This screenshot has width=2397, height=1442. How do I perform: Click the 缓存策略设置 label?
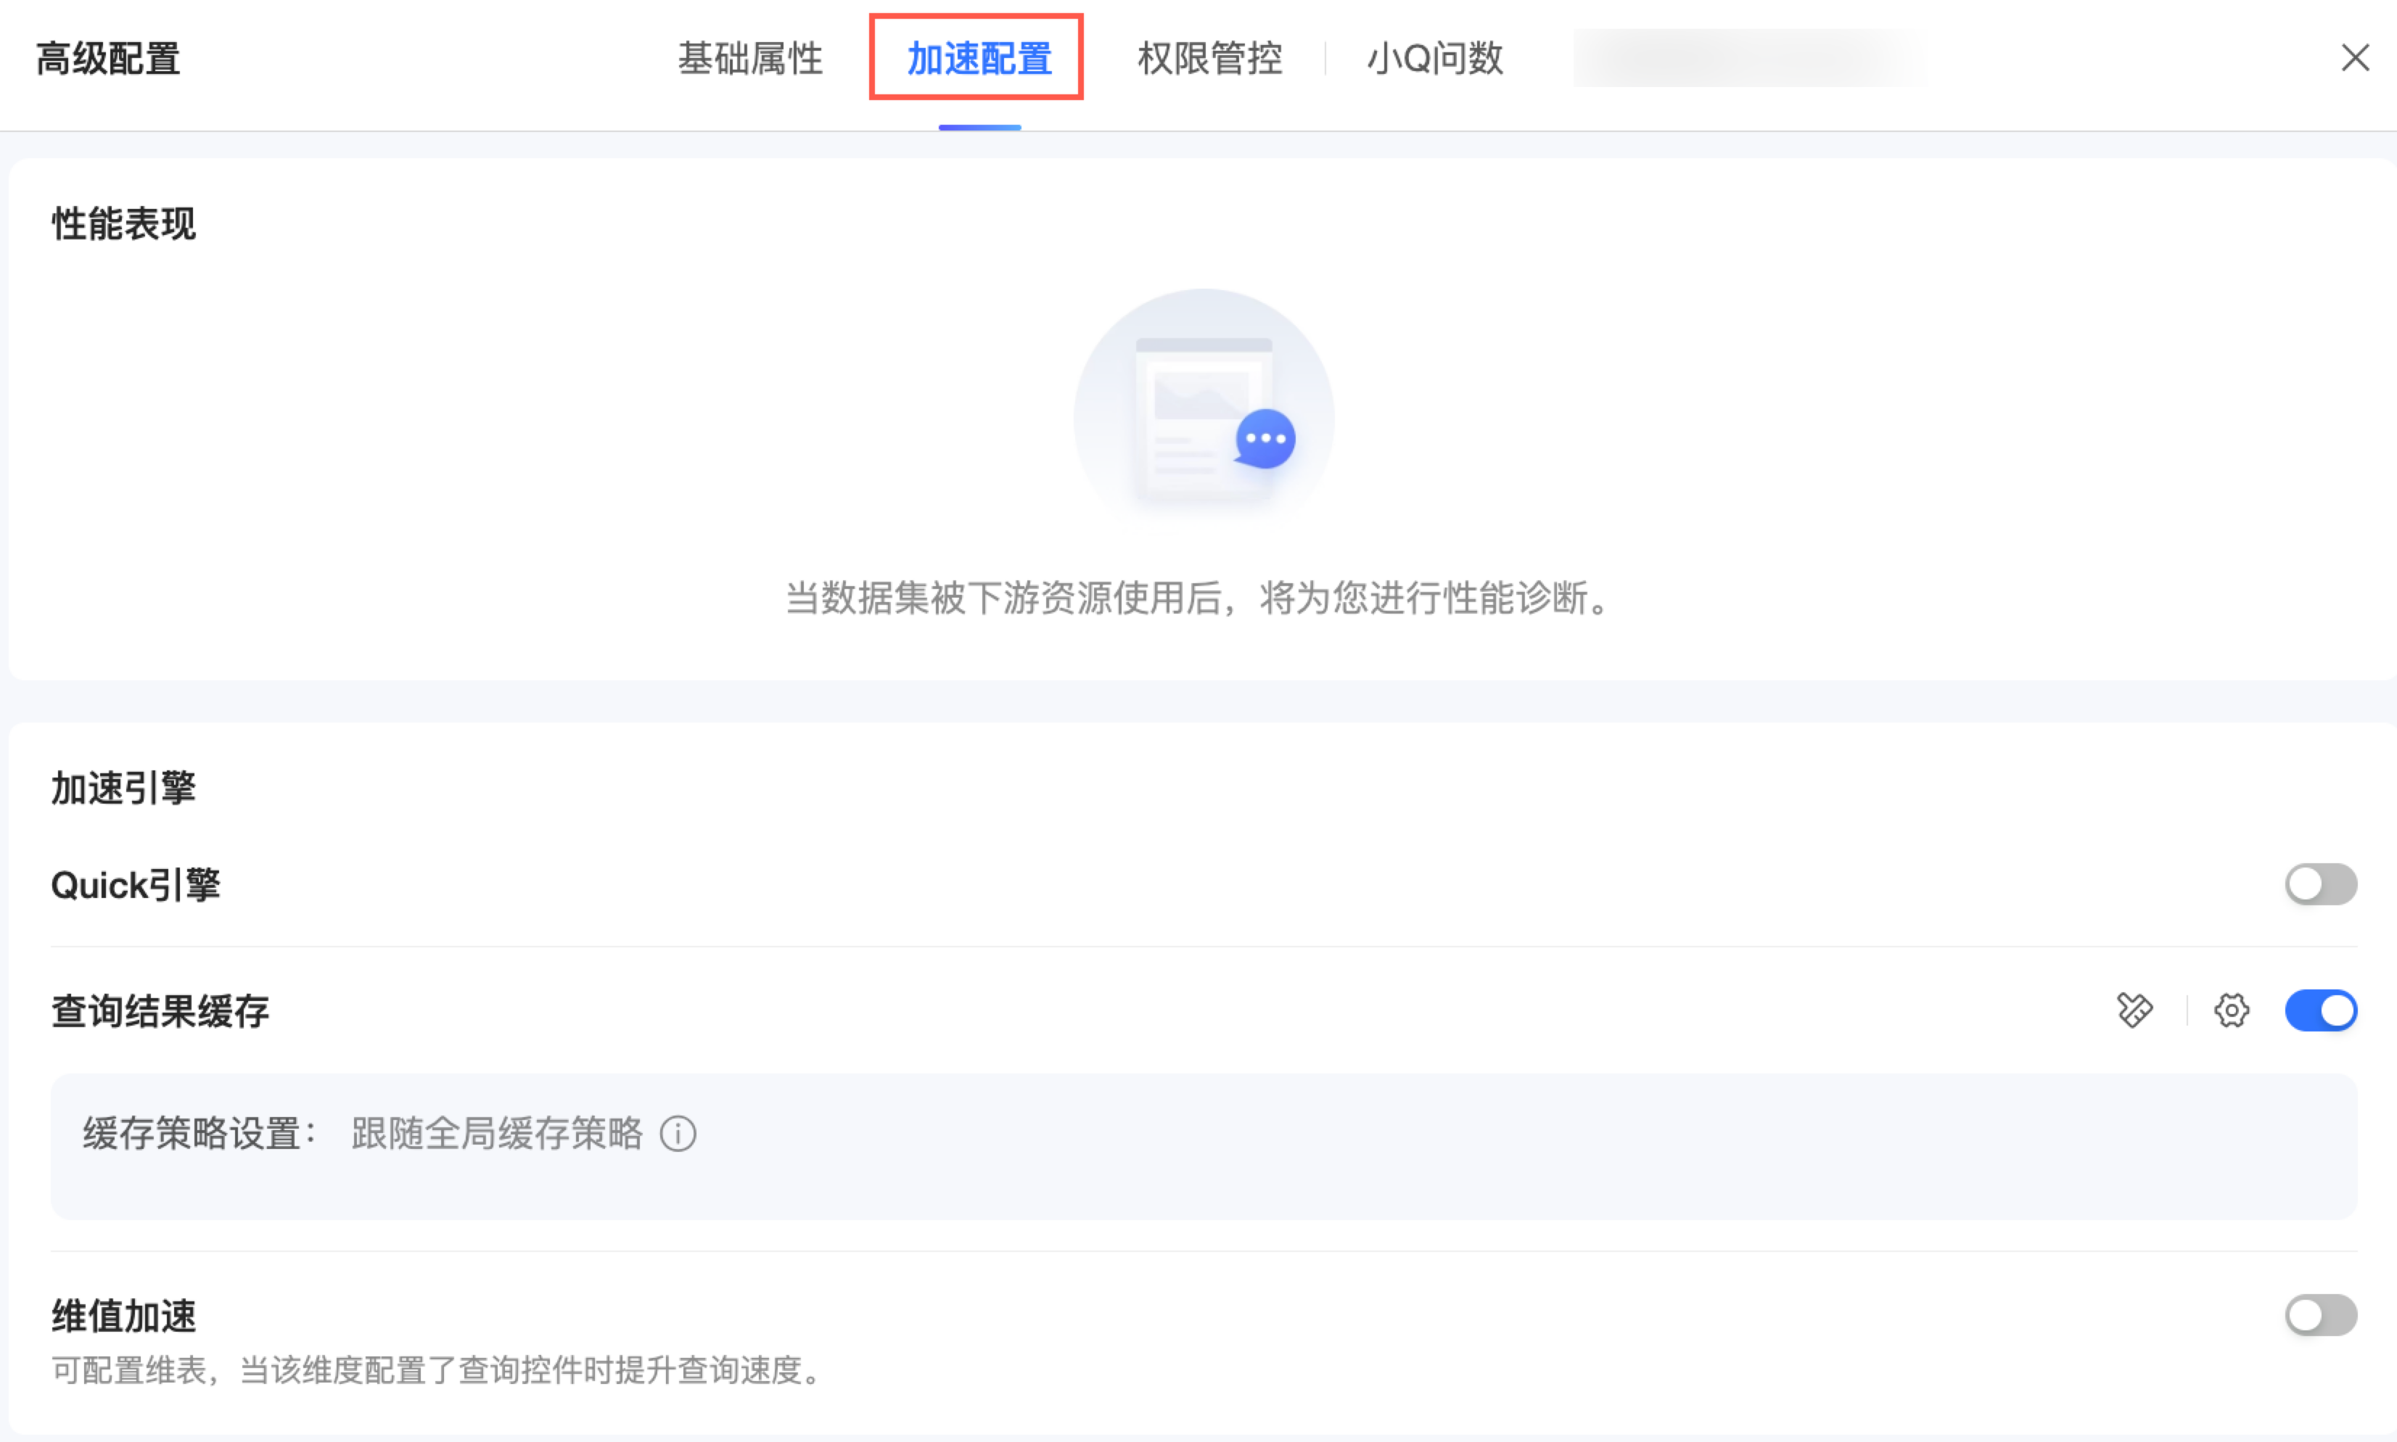click(200, 1133)
